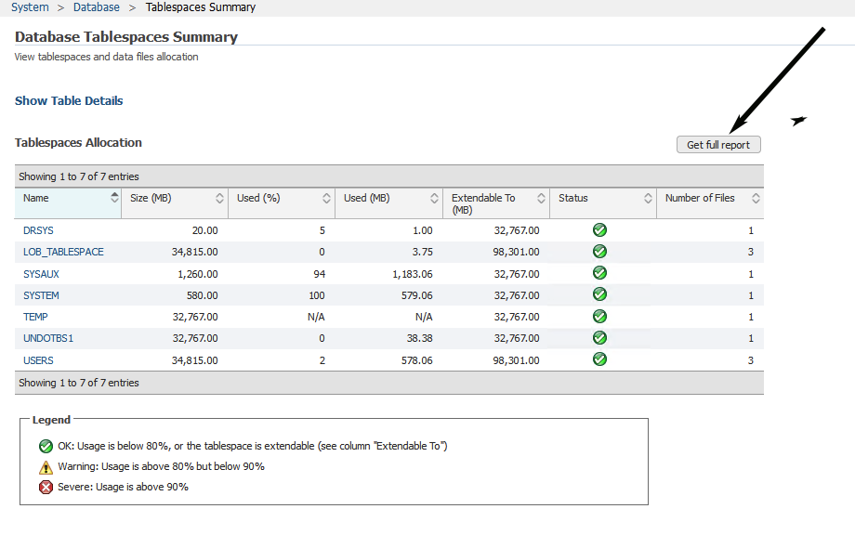Sort by Number of Files column
Screen dimensions: 855x535
[756, 198]
